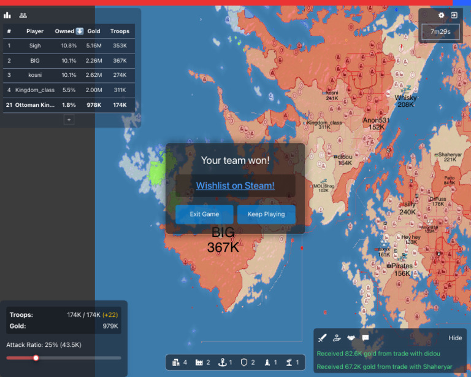Sort leaderboard by Troops column
The height and width of the screenshot is (377, 471).
click(120, 31)
